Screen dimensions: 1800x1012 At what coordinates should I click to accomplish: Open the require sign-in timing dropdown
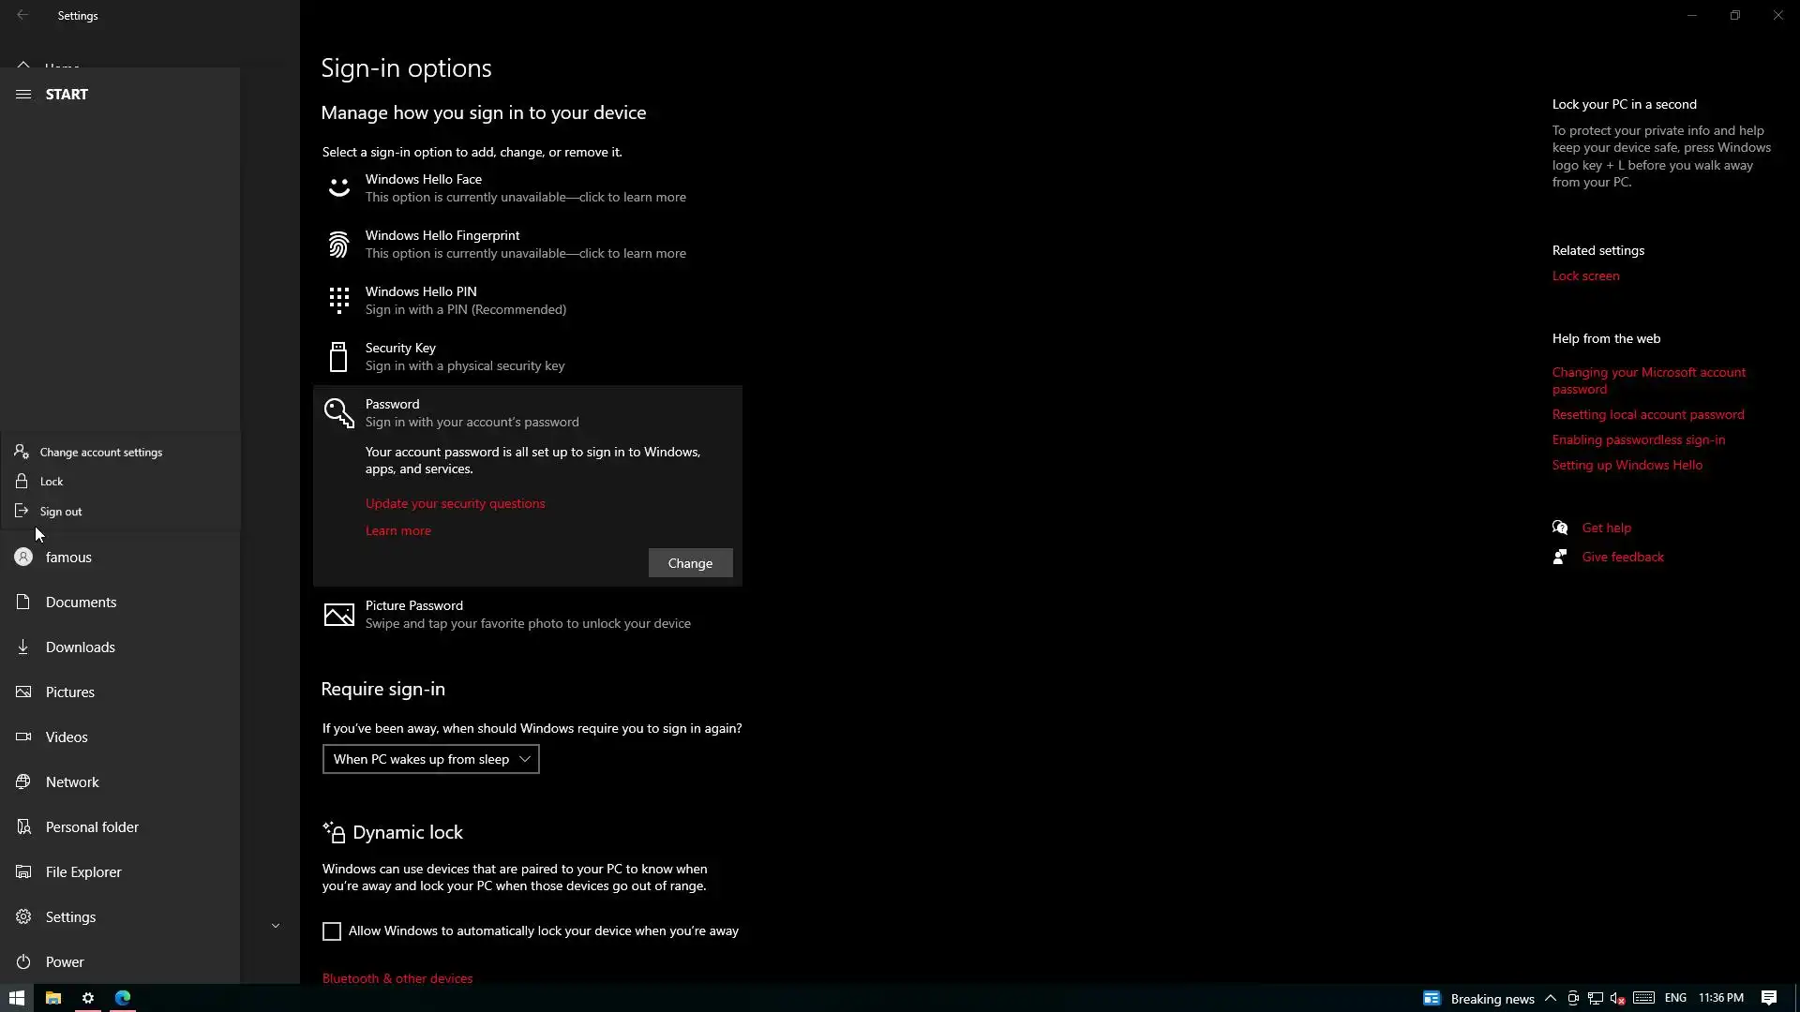(x=430, y=759)
